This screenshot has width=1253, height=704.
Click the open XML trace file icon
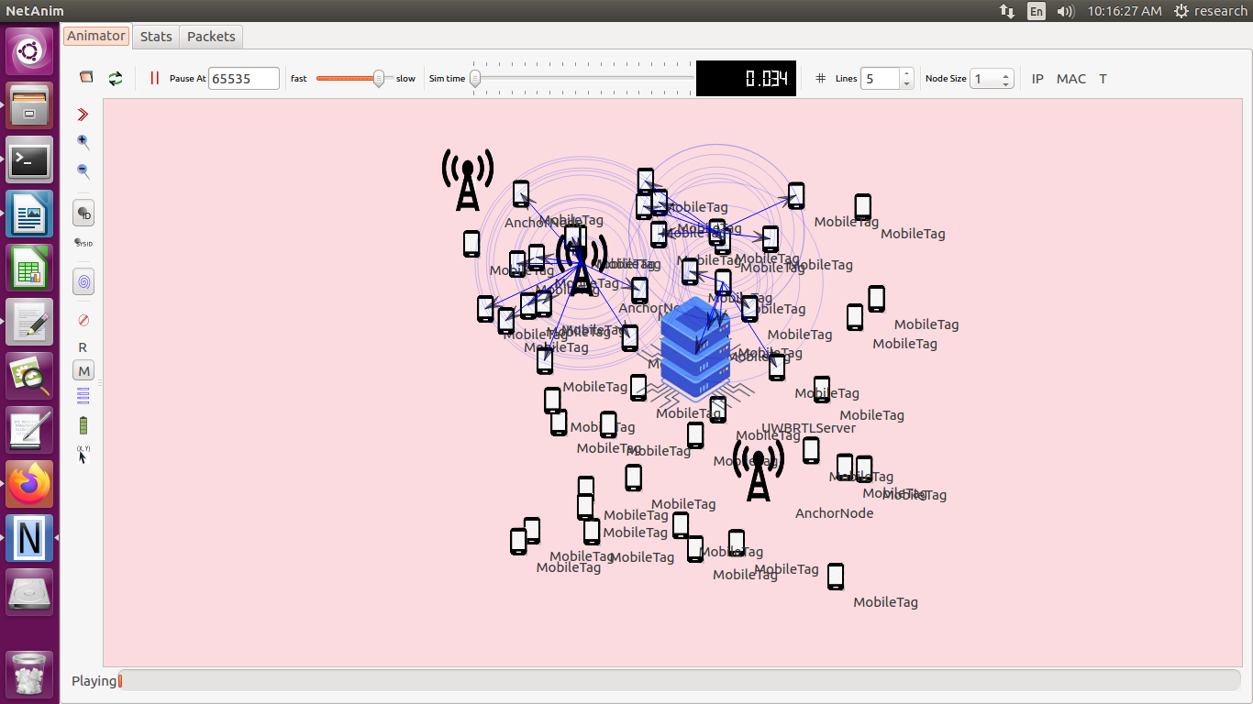click(x=86, y=78)
